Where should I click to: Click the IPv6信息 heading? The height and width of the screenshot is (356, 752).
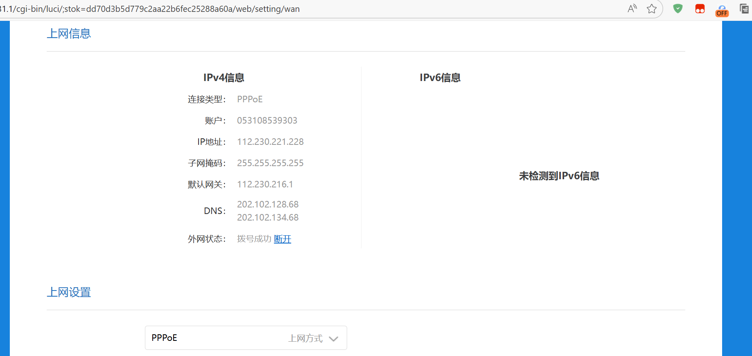point(440,78)
